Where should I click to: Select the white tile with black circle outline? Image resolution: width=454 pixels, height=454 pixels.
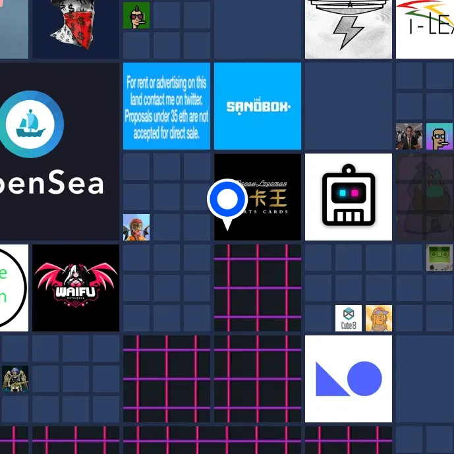(x=14, y=288)
